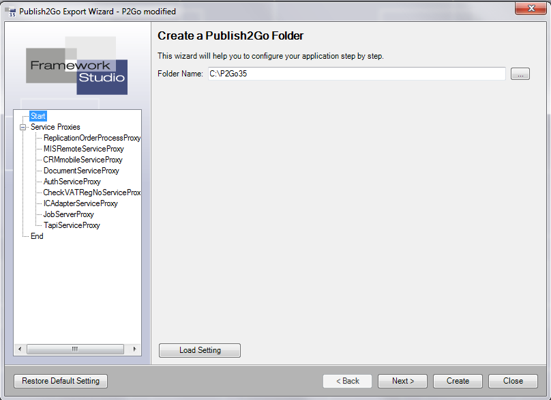Select MISRemoteServiceProxy in the tree

84,149
